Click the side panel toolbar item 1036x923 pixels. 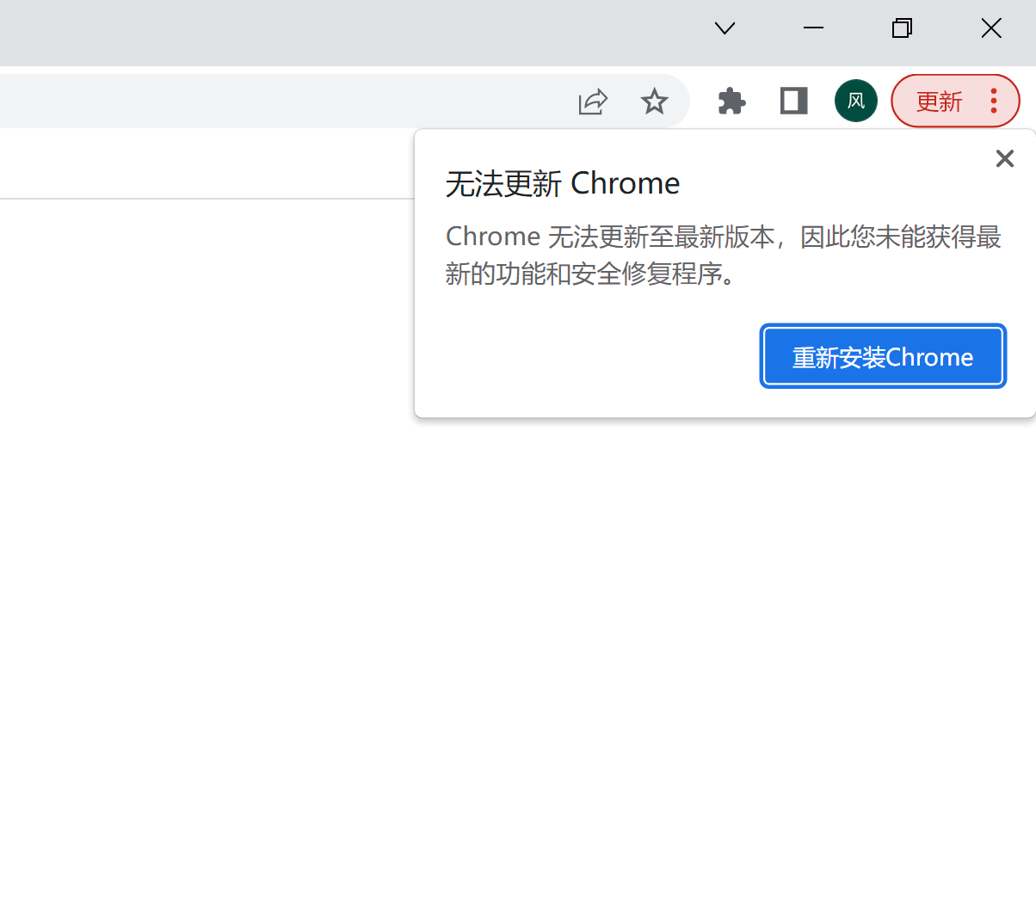click(792, 101)
